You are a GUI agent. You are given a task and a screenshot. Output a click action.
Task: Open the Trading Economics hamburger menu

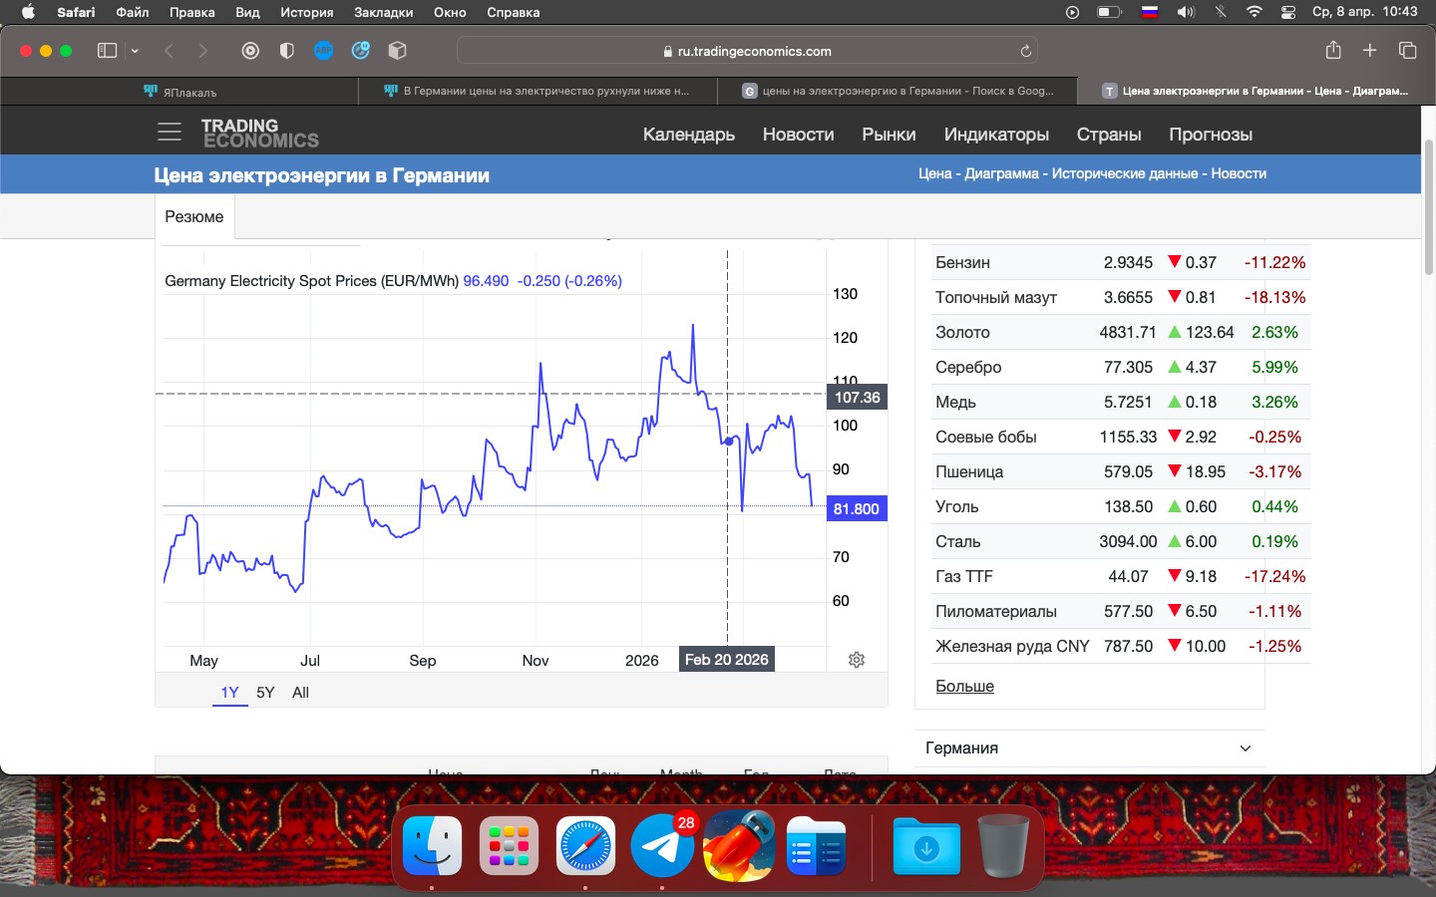pos(170,133)
